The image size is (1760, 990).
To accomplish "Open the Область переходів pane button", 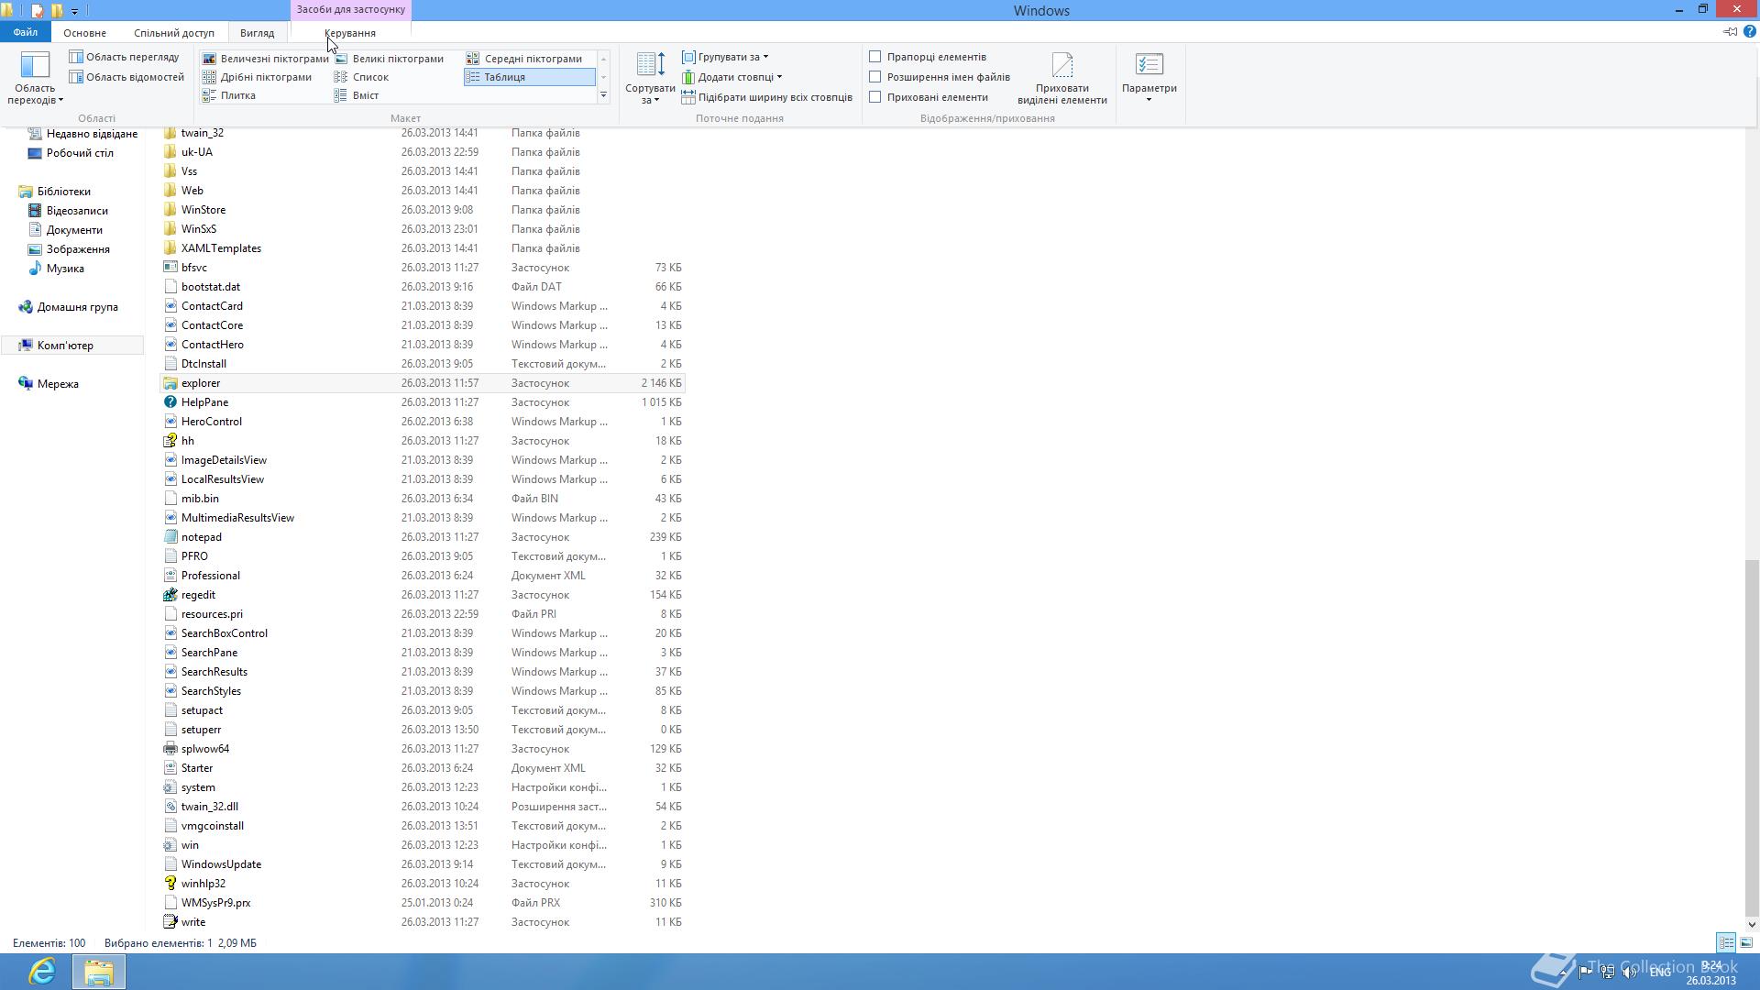I will [x=35, y=78].
